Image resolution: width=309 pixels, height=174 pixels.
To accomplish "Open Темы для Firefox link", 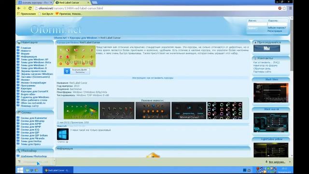I will tap(31, 141).
